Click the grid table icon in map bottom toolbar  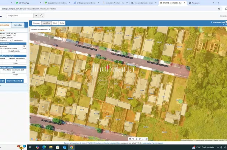146,139
